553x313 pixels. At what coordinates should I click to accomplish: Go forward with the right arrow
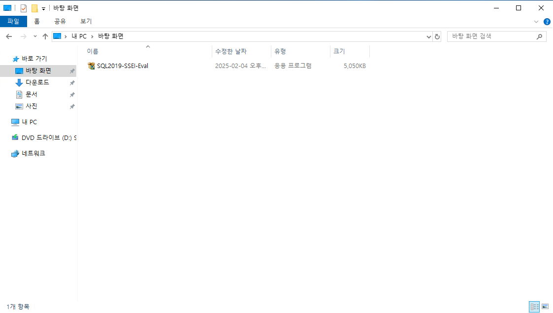23,36
